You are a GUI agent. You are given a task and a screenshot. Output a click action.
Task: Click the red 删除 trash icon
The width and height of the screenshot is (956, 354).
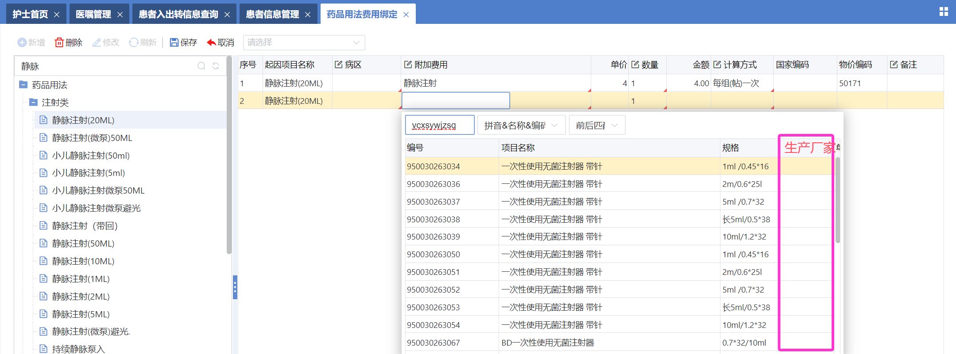[59, 42]
